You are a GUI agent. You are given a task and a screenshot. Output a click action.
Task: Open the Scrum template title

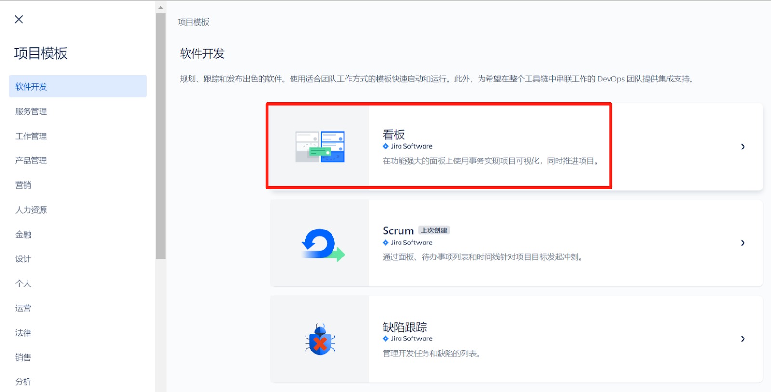tap(398, 230)
